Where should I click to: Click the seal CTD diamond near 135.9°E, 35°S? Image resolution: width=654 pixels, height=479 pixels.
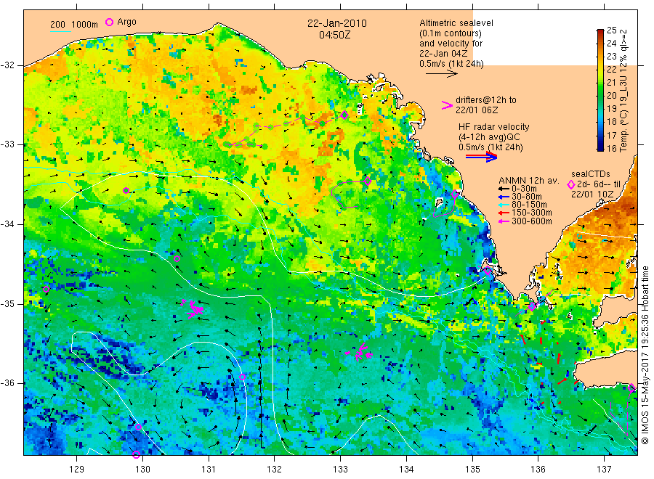(532, 306)
